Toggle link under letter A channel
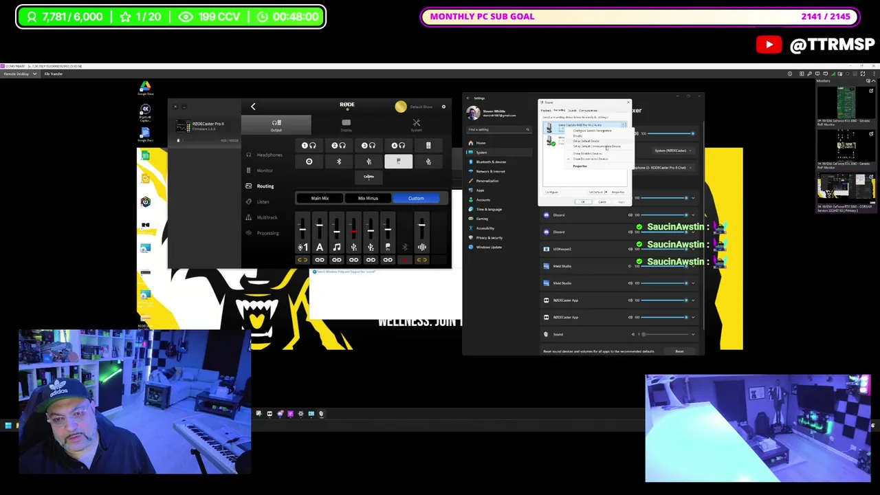880x495 pixels. (320, 260)
